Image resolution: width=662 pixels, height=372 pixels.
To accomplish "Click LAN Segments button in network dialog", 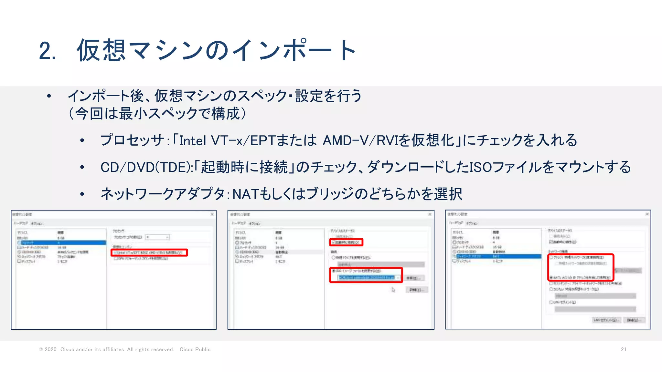I will point(606,320).
